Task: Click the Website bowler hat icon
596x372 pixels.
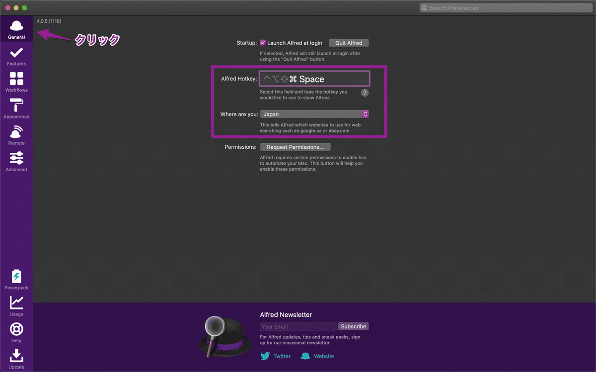Action: click(305, 356)
